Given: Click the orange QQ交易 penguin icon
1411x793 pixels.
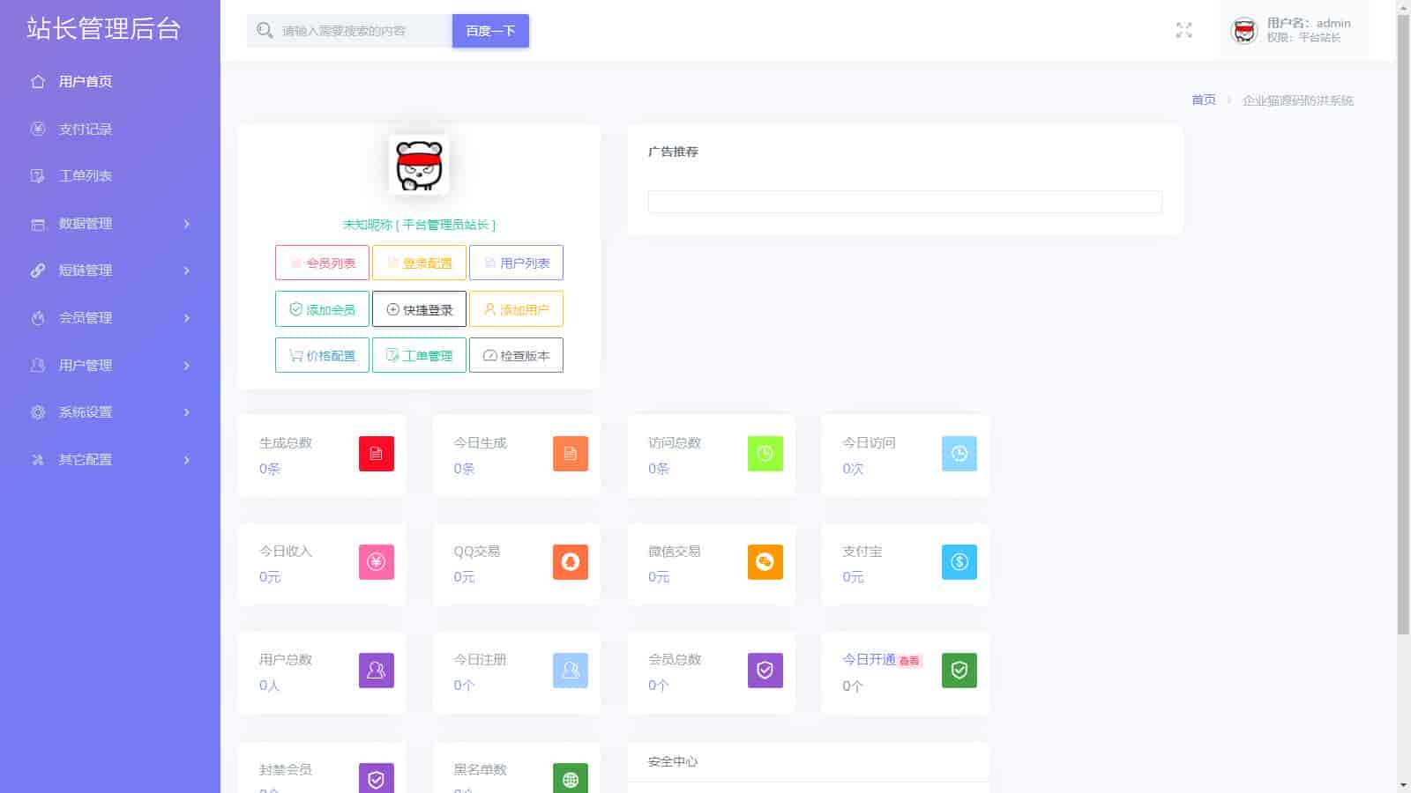Looking at the screenshot, I should pyautogui.click(x=570, y=562).
